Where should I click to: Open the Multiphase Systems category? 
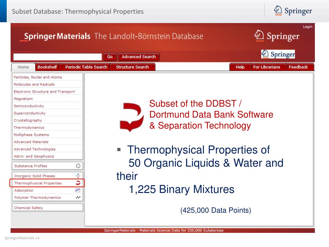(48, 135)
